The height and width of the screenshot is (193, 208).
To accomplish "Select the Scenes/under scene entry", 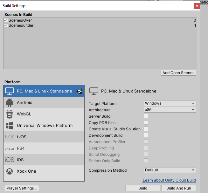I will click(x=100, y=25).
